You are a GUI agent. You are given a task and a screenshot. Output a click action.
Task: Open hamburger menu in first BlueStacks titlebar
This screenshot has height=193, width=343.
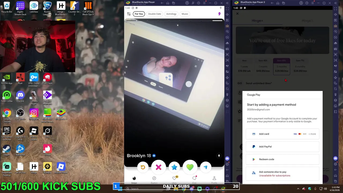[204, 3]
